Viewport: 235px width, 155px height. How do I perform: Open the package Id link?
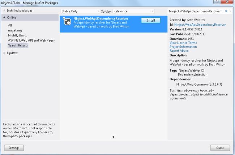pos(200,25)
